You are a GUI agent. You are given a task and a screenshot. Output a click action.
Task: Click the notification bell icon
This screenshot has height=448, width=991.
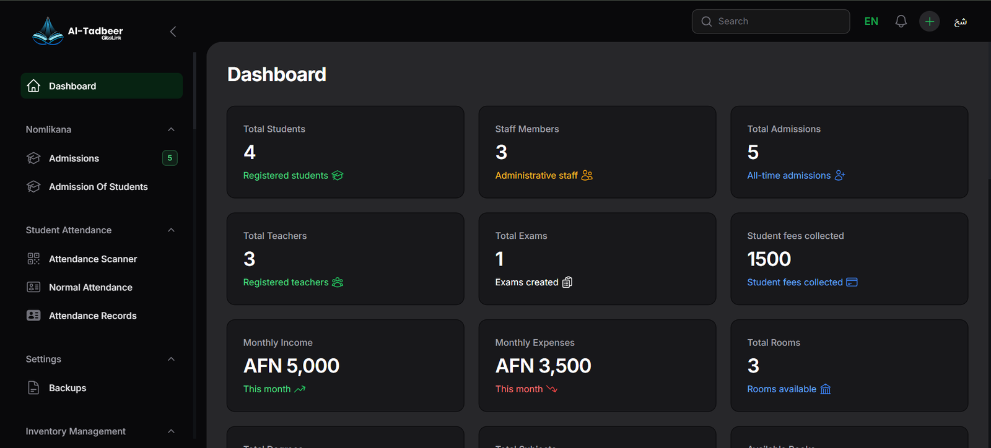(x=901, y=22)
